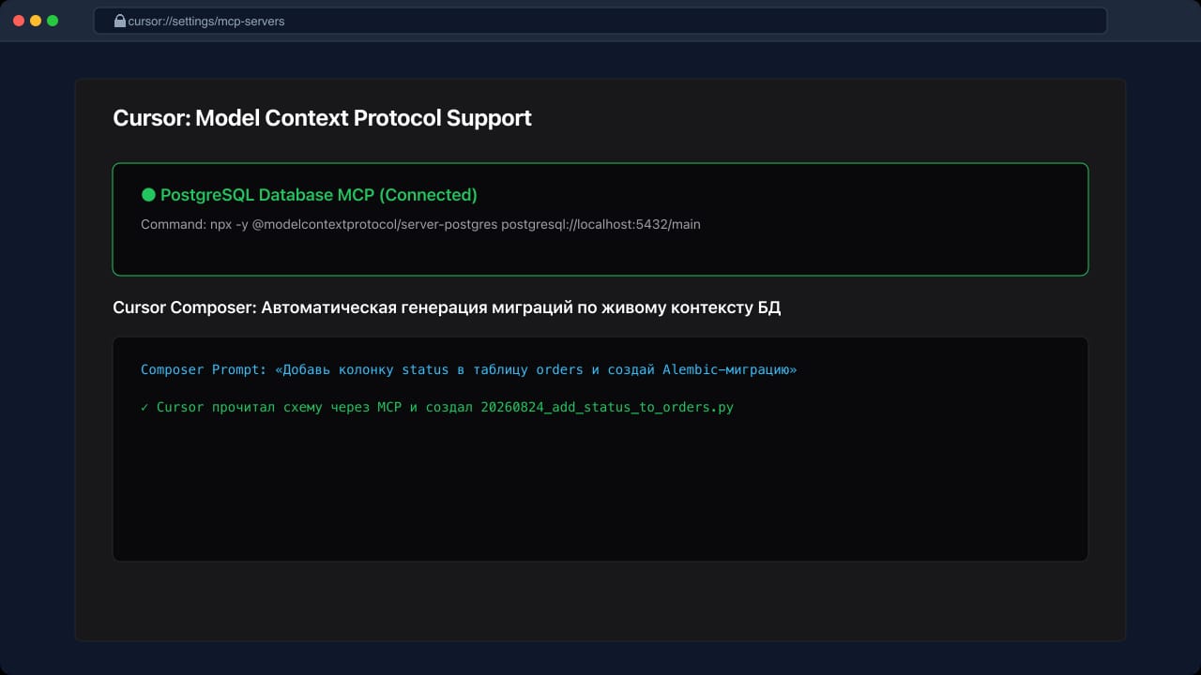The height and width of the screenshot is (675, 1201).
Task: Click the lock icon in the address bar
Action: [x=119, y=21]
